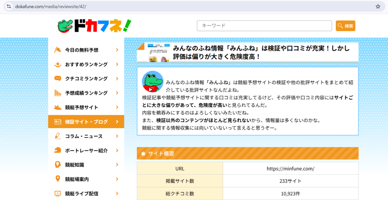Open the ボートレーサー紹介 menu item
This screenshot has width=388, height=205.
tap(86, 151)
